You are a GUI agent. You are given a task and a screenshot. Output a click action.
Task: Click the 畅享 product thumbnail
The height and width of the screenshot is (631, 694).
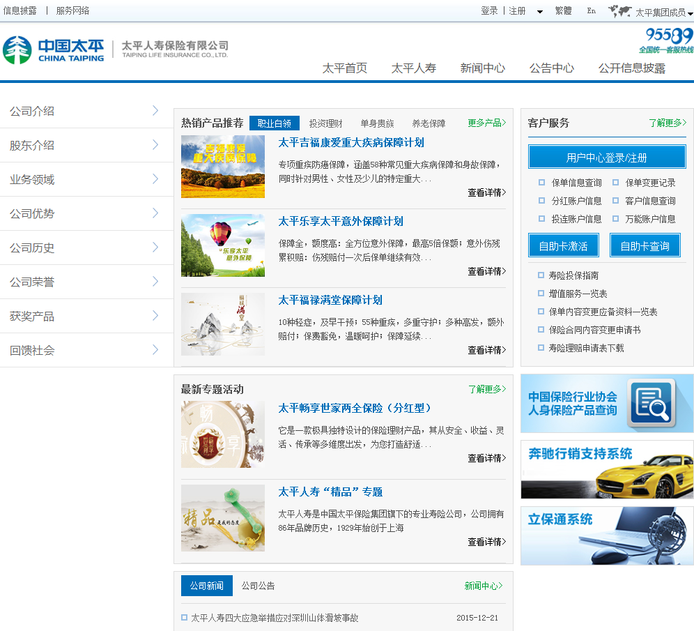pyautogui.click(x=223, y=434)
